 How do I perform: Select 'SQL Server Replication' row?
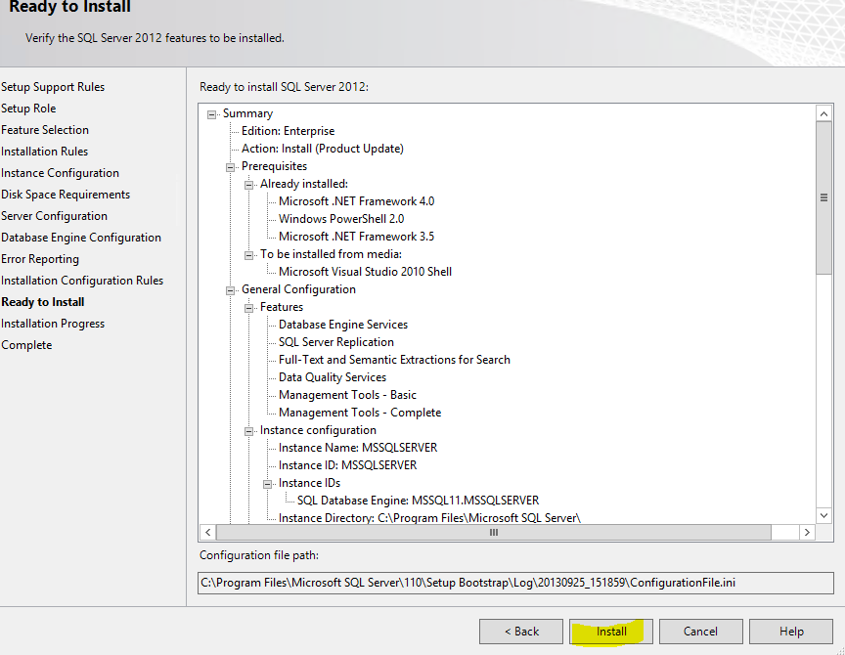click(x=335, y=342)
